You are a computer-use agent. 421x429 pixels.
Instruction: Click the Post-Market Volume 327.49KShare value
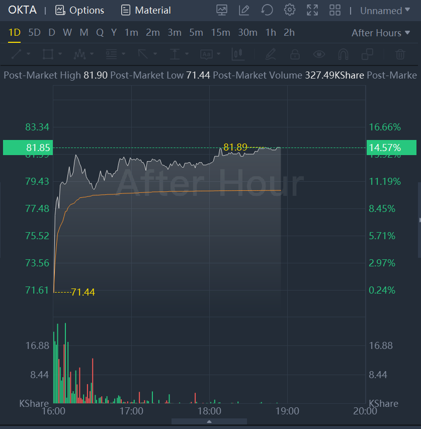334,75
